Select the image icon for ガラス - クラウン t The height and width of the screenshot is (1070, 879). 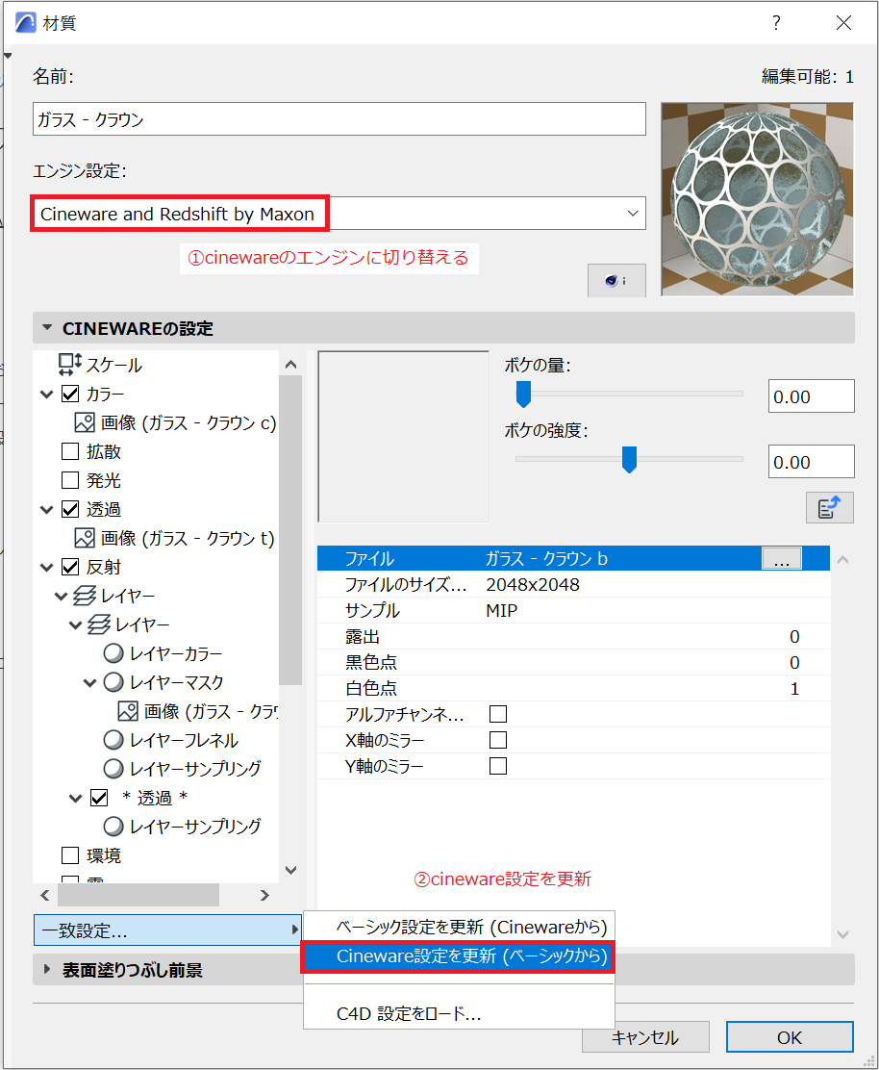(85, 538)
